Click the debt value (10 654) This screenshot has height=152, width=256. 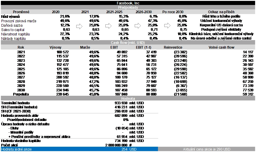click(122, 128)
